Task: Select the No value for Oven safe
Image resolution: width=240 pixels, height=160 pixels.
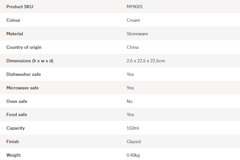Action: pyautogui.click(x=130, y=101)
